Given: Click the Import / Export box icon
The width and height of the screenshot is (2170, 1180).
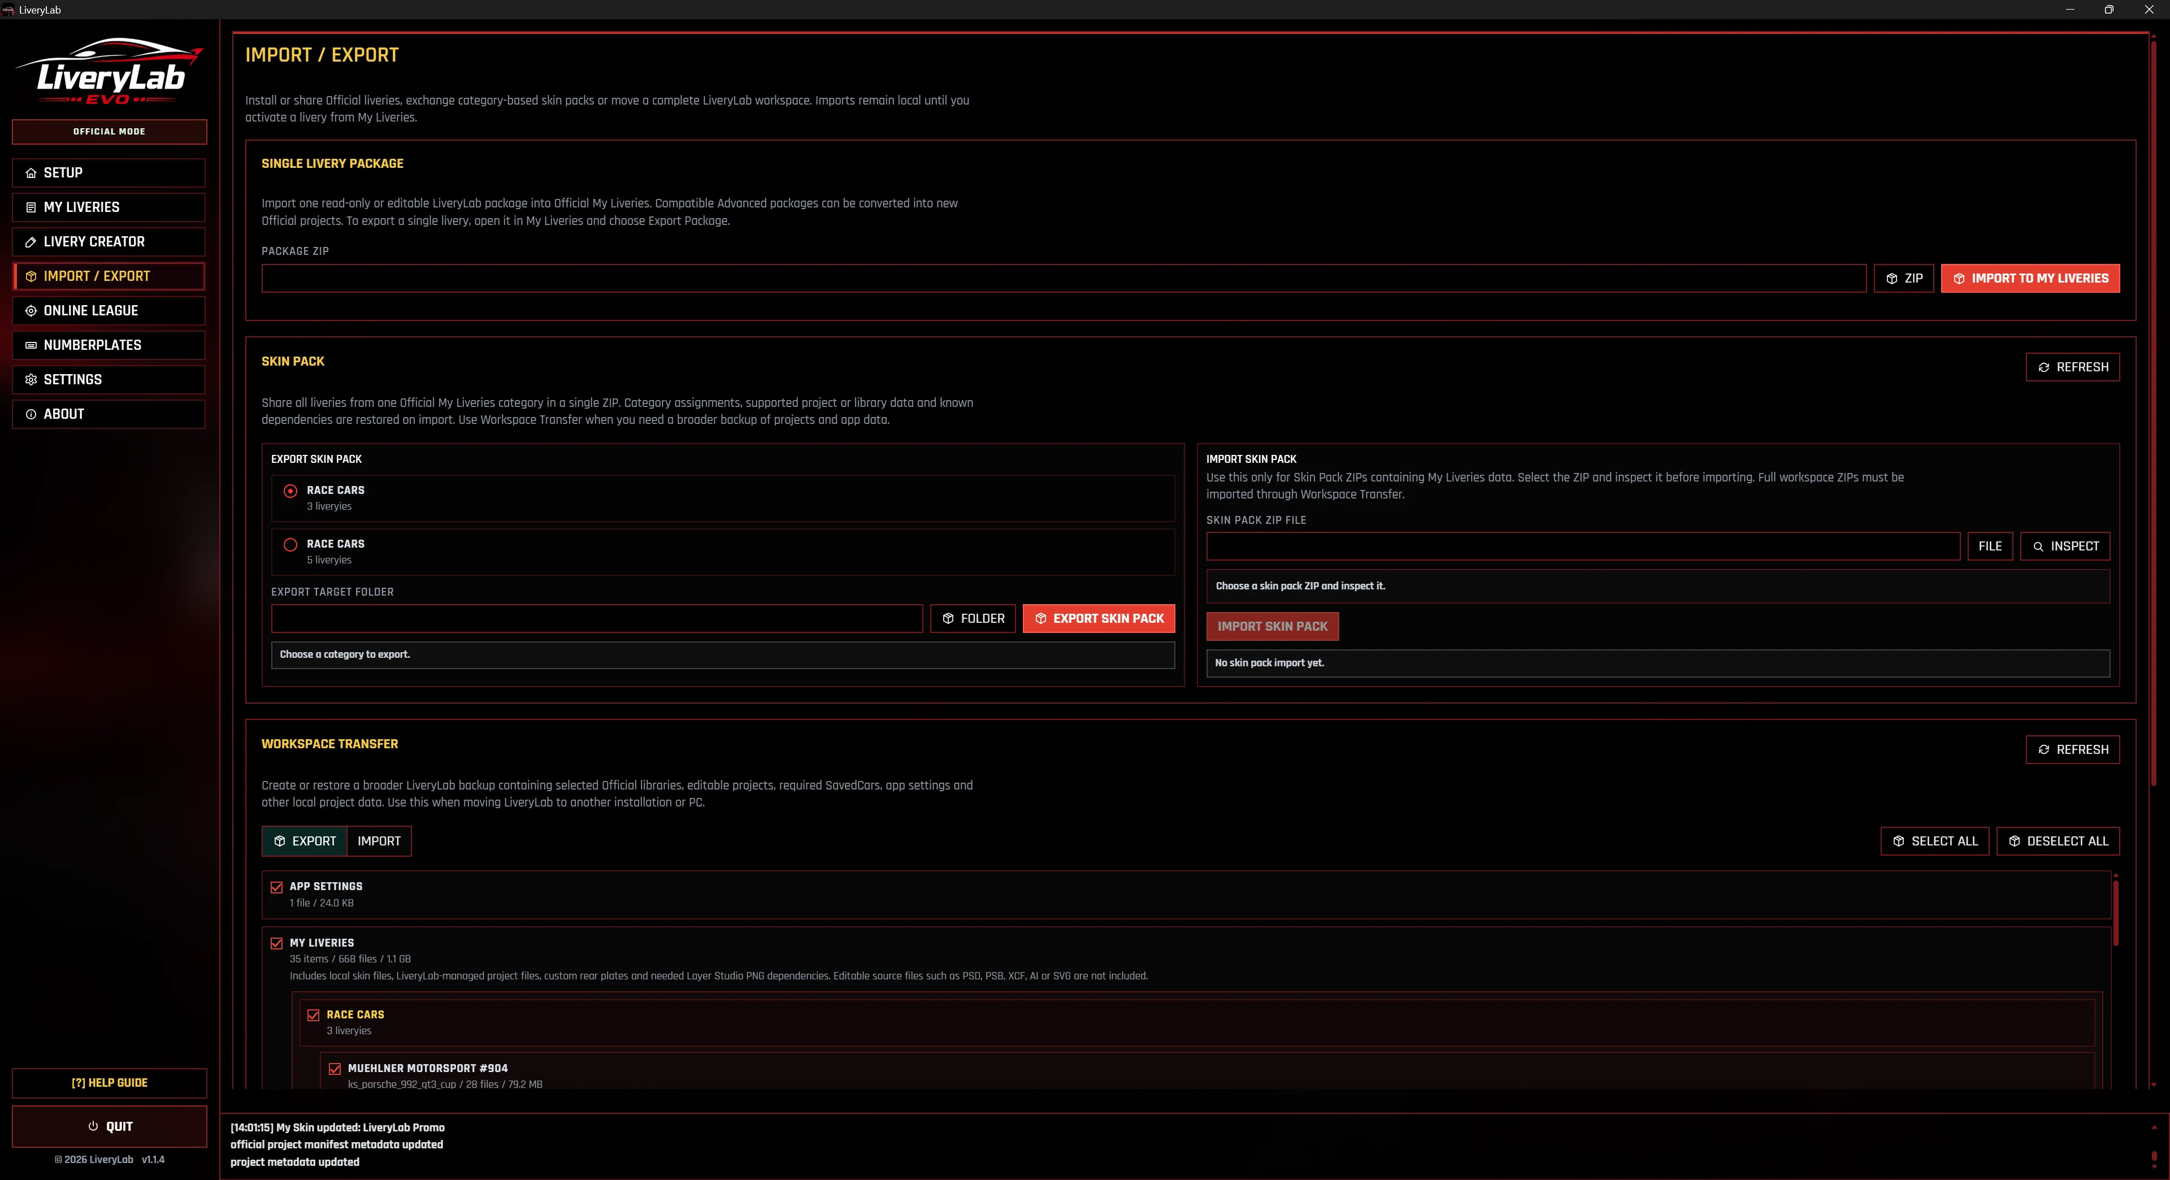Looking at the screenshot, I should point(31,276).
